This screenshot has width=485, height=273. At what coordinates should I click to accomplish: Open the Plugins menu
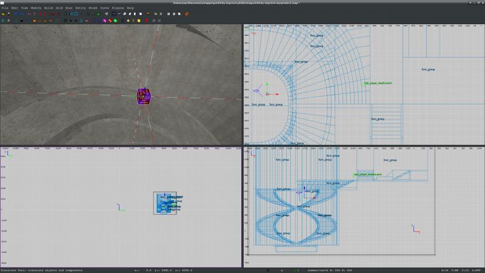118,7
